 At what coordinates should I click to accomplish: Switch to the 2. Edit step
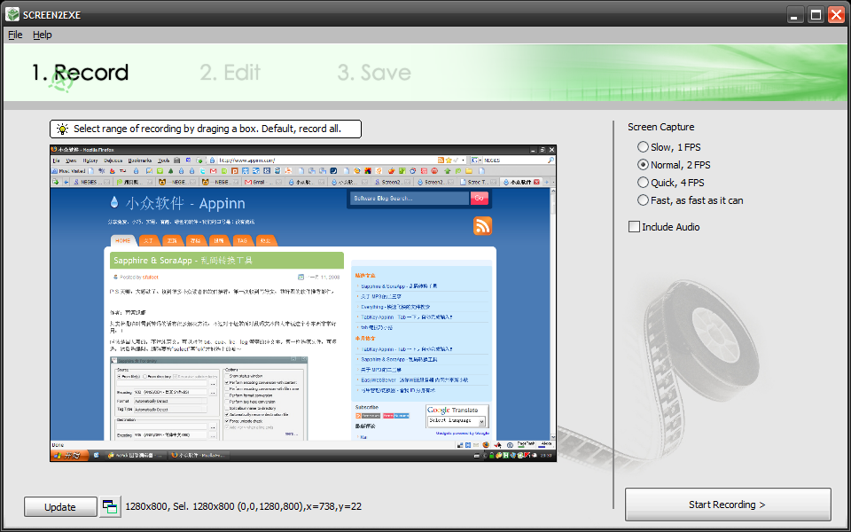230,73
